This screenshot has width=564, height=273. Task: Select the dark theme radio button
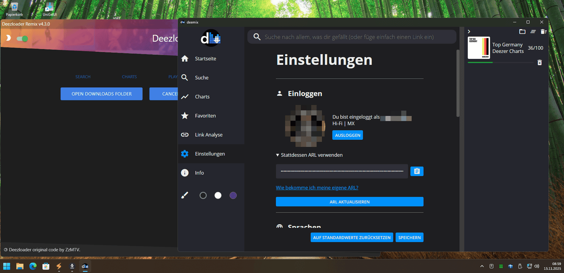pos(203,195)
